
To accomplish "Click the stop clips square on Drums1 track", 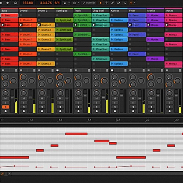I will 21,70.
